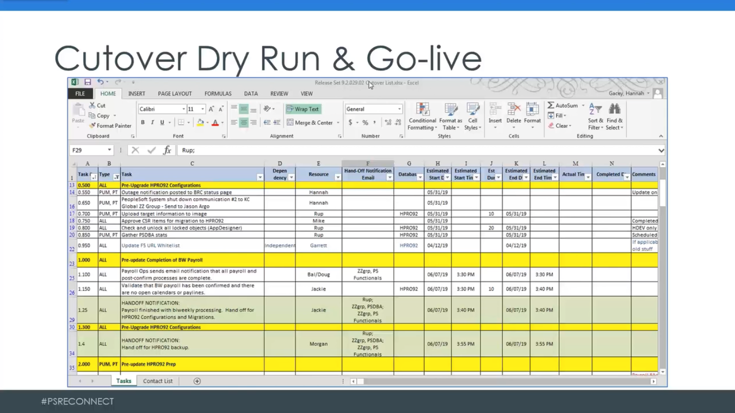The width and height of the screenshot is (735, 413).
Task: Open the General number format dropdown
Action: [399, 109]
